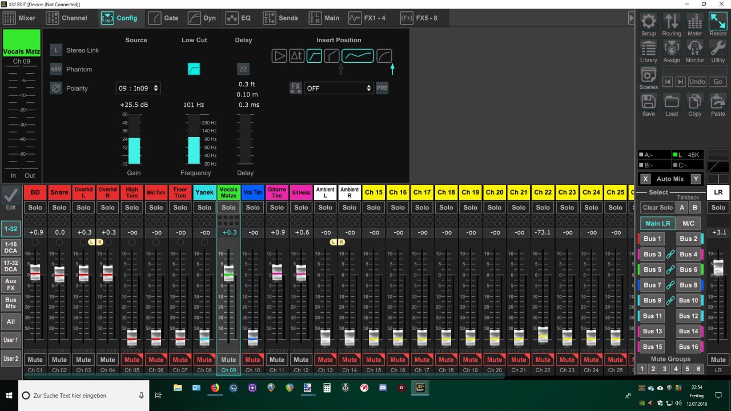Toggle the Polarity invert button
Screen dimensions: 731x411
[56, 88]
